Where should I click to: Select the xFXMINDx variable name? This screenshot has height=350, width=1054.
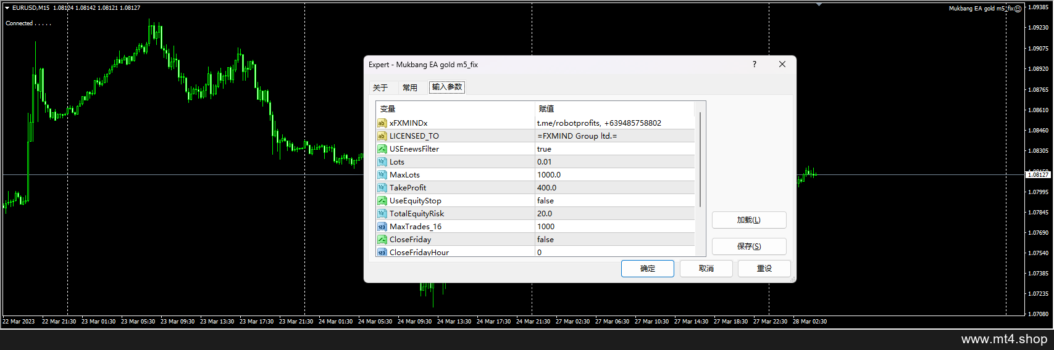click(x=408, y=123)
